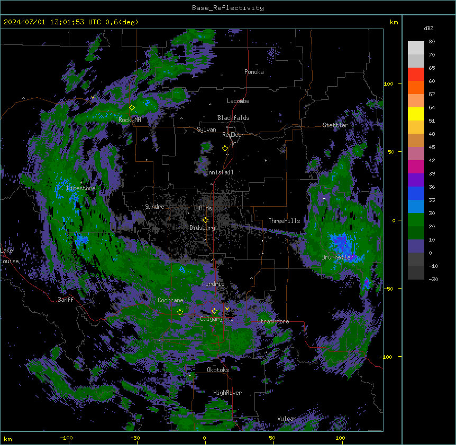Click the 36 value in dBZ legend
456x445 pixels.
coord(432,187)
